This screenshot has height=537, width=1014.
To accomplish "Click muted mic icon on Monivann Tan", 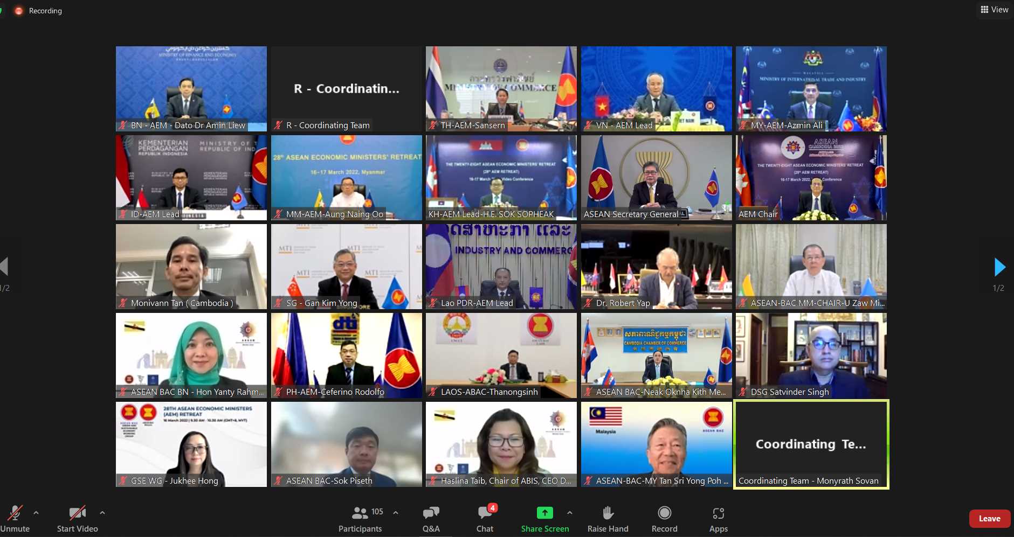I will point(123,303).
